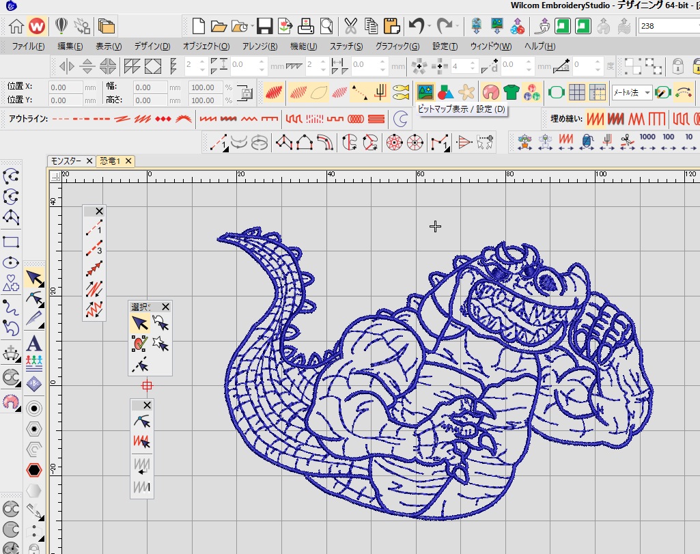
Task: Toggle the red filled stitch display icon
Action: click(x=274, y=92)
